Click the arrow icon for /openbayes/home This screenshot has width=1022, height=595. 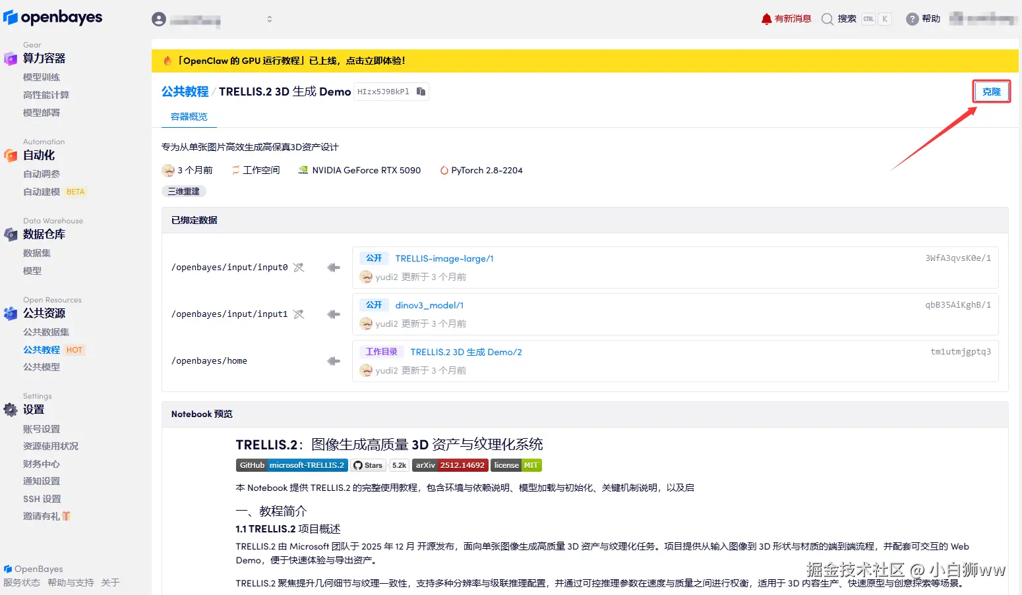point(334,361)
